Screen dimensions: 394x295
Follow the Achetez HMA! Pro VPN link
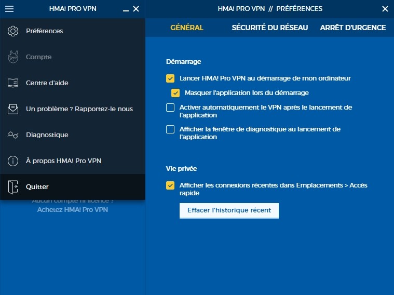(73, 209)
